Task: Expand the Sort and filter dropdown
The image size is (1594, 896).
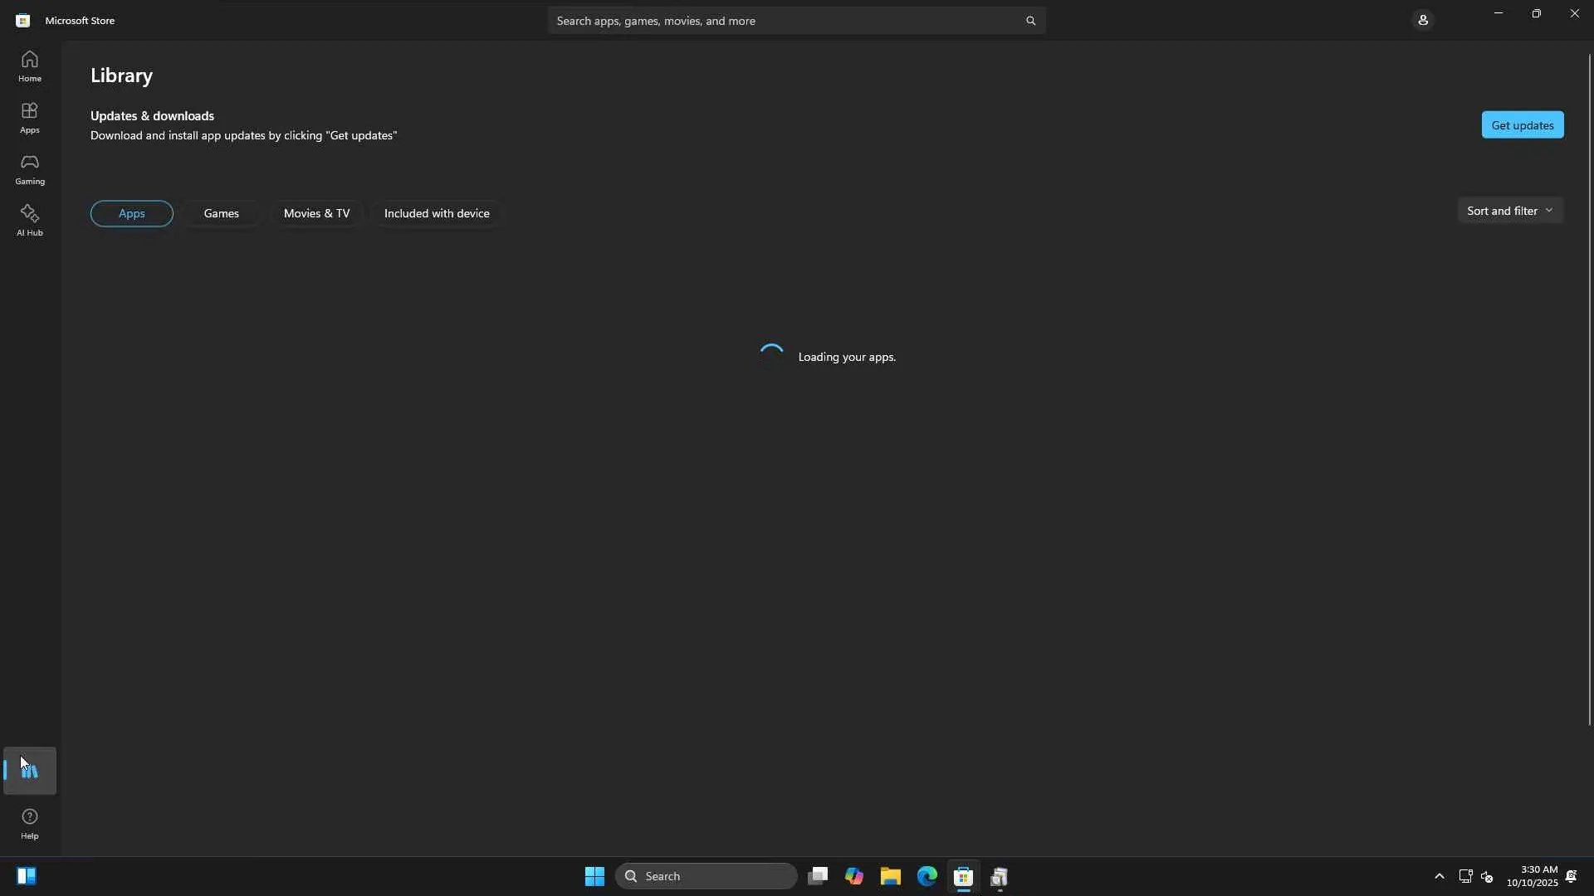Action: (x=1510, y=211)
